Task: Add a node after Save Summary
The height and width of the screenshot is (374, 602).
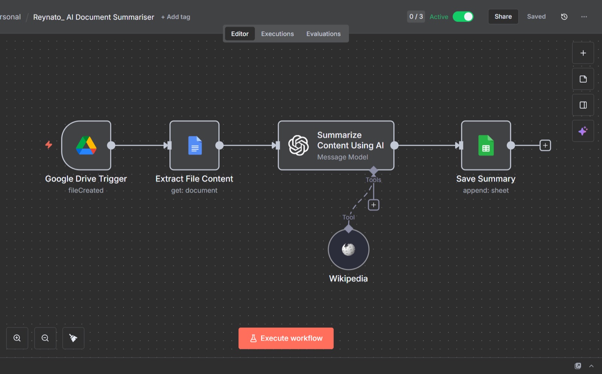Action: pyautogui.click(x=545, y=145)
